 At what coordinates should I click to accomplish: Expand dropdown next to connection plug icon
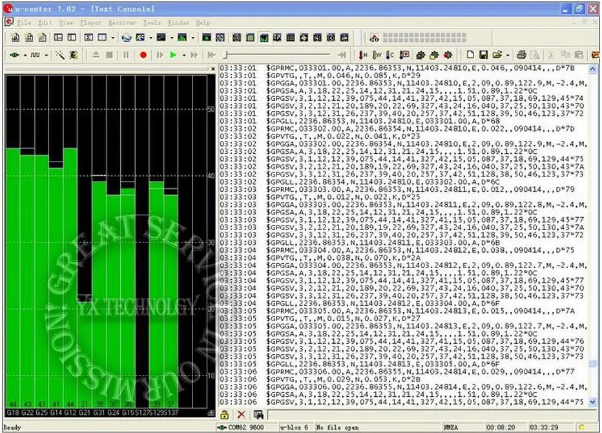pos(25,55)
